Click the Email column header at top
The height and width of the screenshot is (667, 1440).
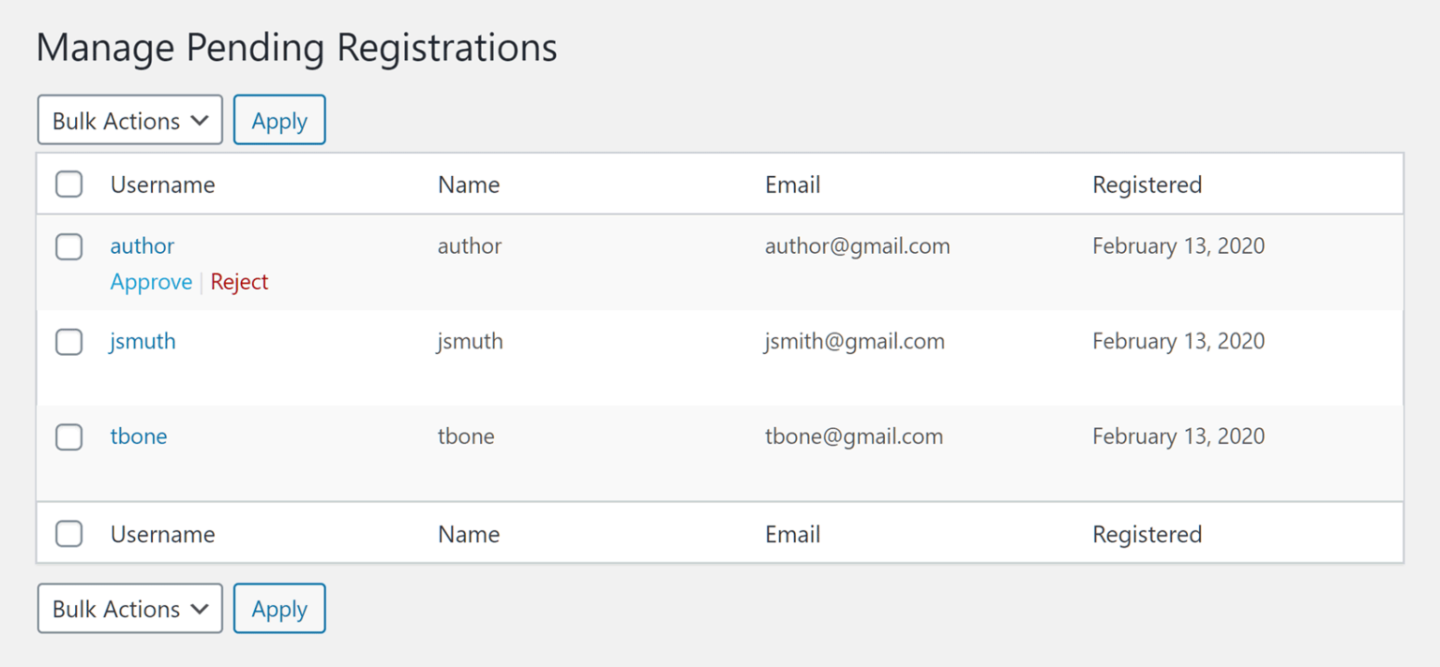coord(792,185)
